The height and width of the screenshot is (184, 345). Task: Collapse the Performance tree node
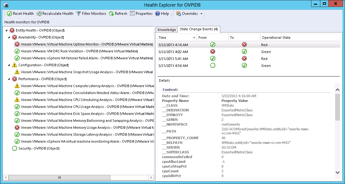pyautogui.click(x=9, y=79)
